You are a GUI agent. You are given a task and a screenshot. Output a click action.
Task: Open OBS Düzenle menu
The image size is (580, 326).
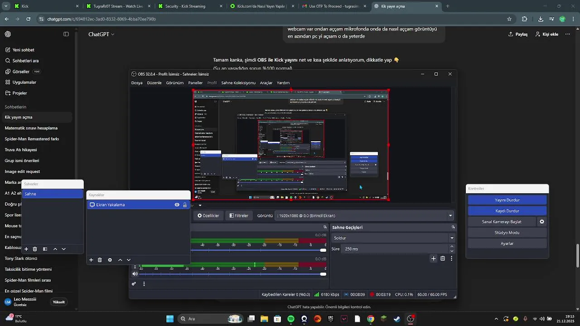click(154, 83)
